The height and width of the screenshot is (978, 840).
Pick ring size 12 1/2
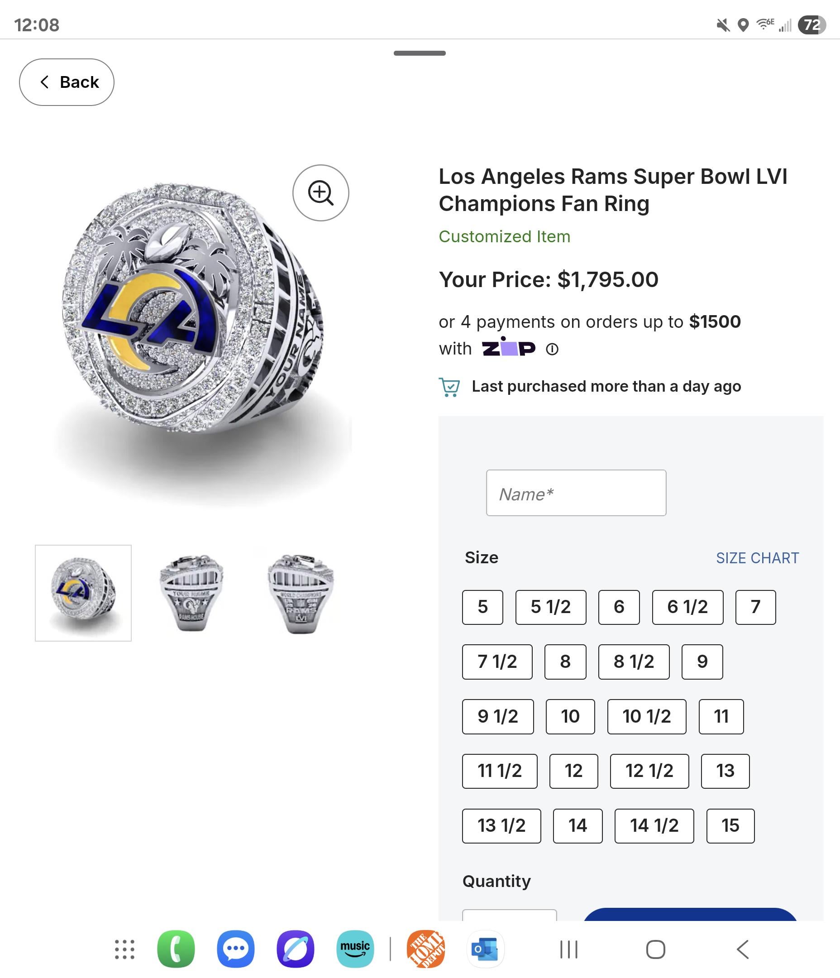(x=649, y=771)
